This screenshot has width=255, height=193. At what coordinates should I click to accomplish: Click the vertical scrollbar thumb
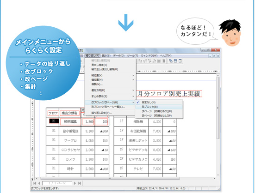[x=218, y=108]
